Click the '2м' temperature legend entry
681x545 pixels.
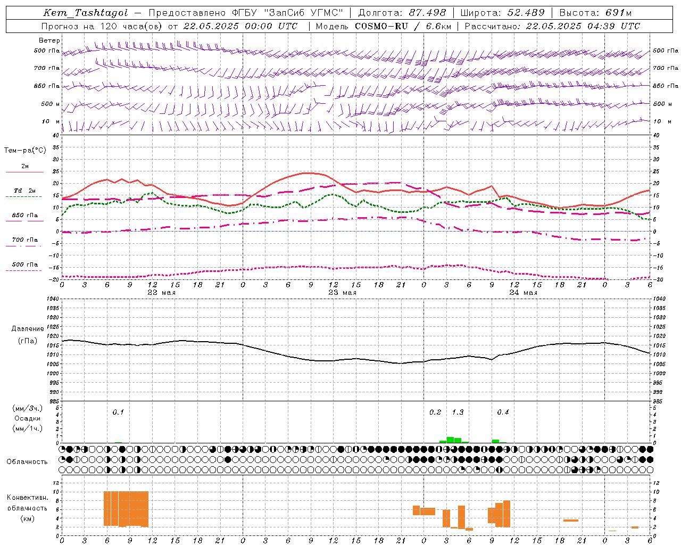(x=25, y=167)
